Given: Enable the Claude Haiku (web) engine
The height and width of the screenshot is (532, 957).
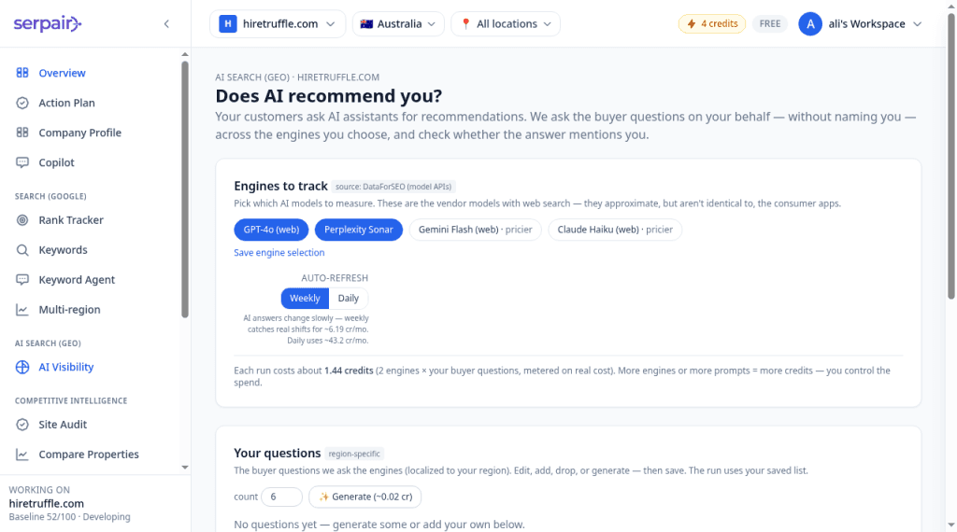Looking at the screenshot, I should point(615,230).
